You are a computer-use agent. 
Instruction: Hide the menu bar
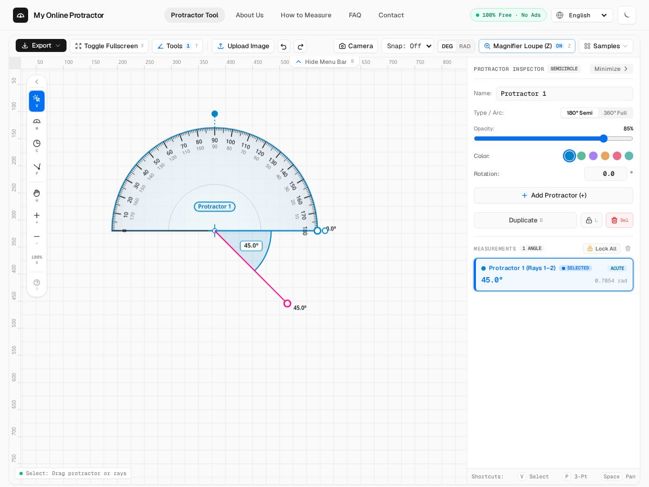click(x=325, y=62)
